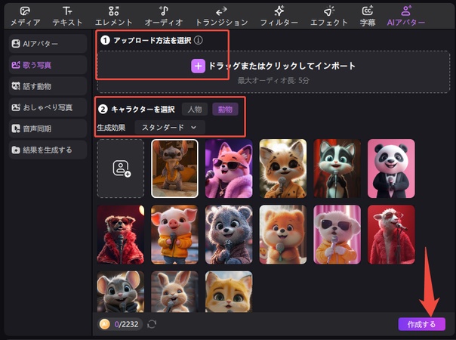Select the pig in yellow jacket avatar
Viewport: 456px width, 340px height.
pos(174,235)
